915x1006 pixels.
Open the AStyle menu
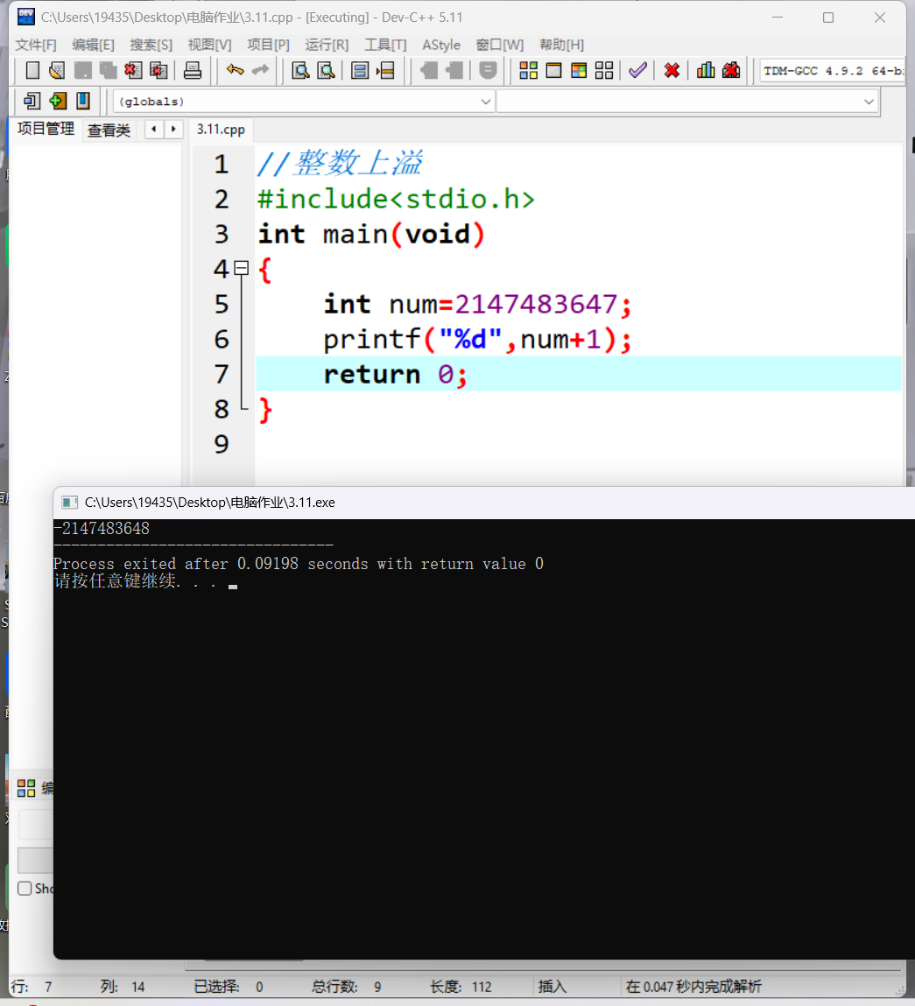(x=441, y=45)
